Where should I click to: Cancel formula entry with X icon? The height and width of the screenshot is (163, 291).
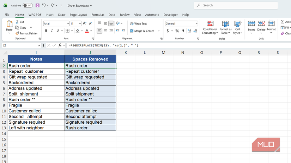coord(49,45)
